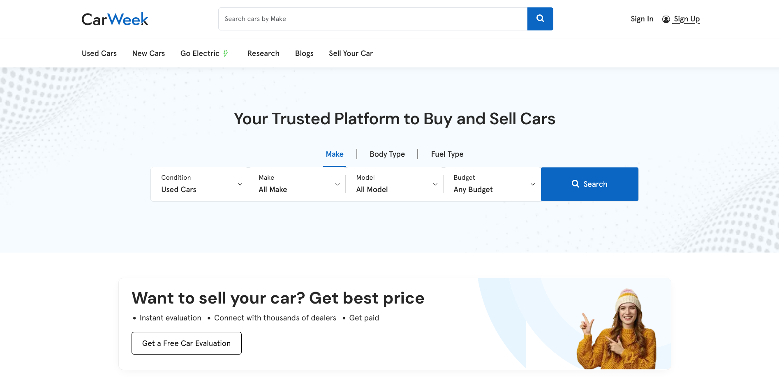Viewport: 779px width, 378px height.
Task: Click the CarWeek logo
Action: [x=115, y=19]
